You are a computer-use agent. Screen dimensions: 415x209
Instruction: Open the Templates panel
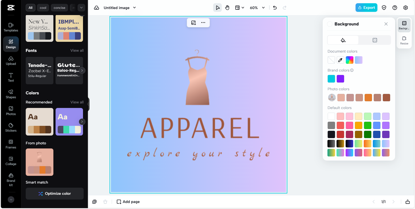[x=11, y=27]
